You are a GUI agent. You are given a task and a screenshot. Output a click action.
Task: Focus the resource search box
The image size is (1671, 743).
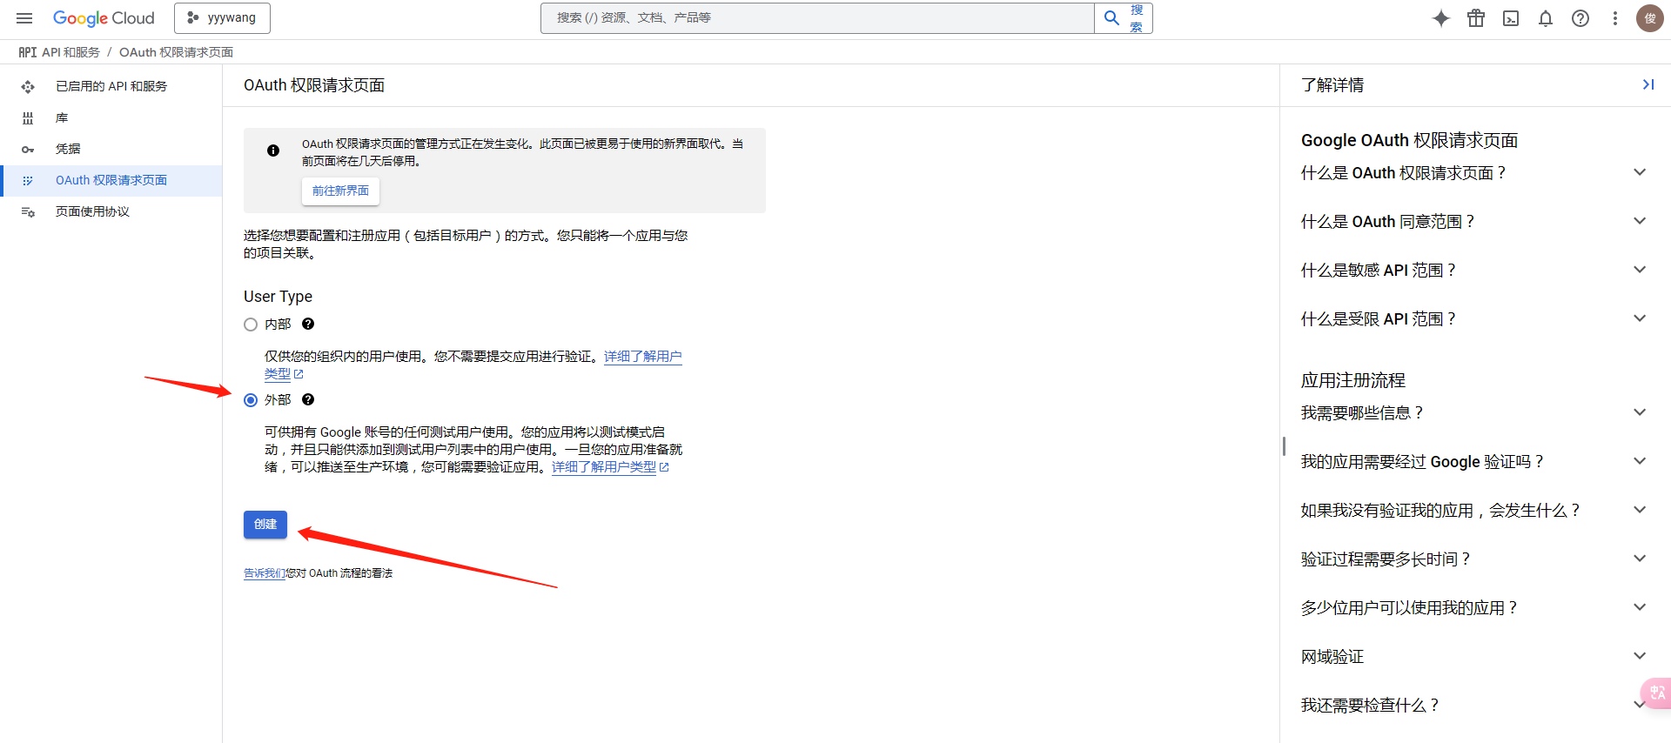[817, 18]
